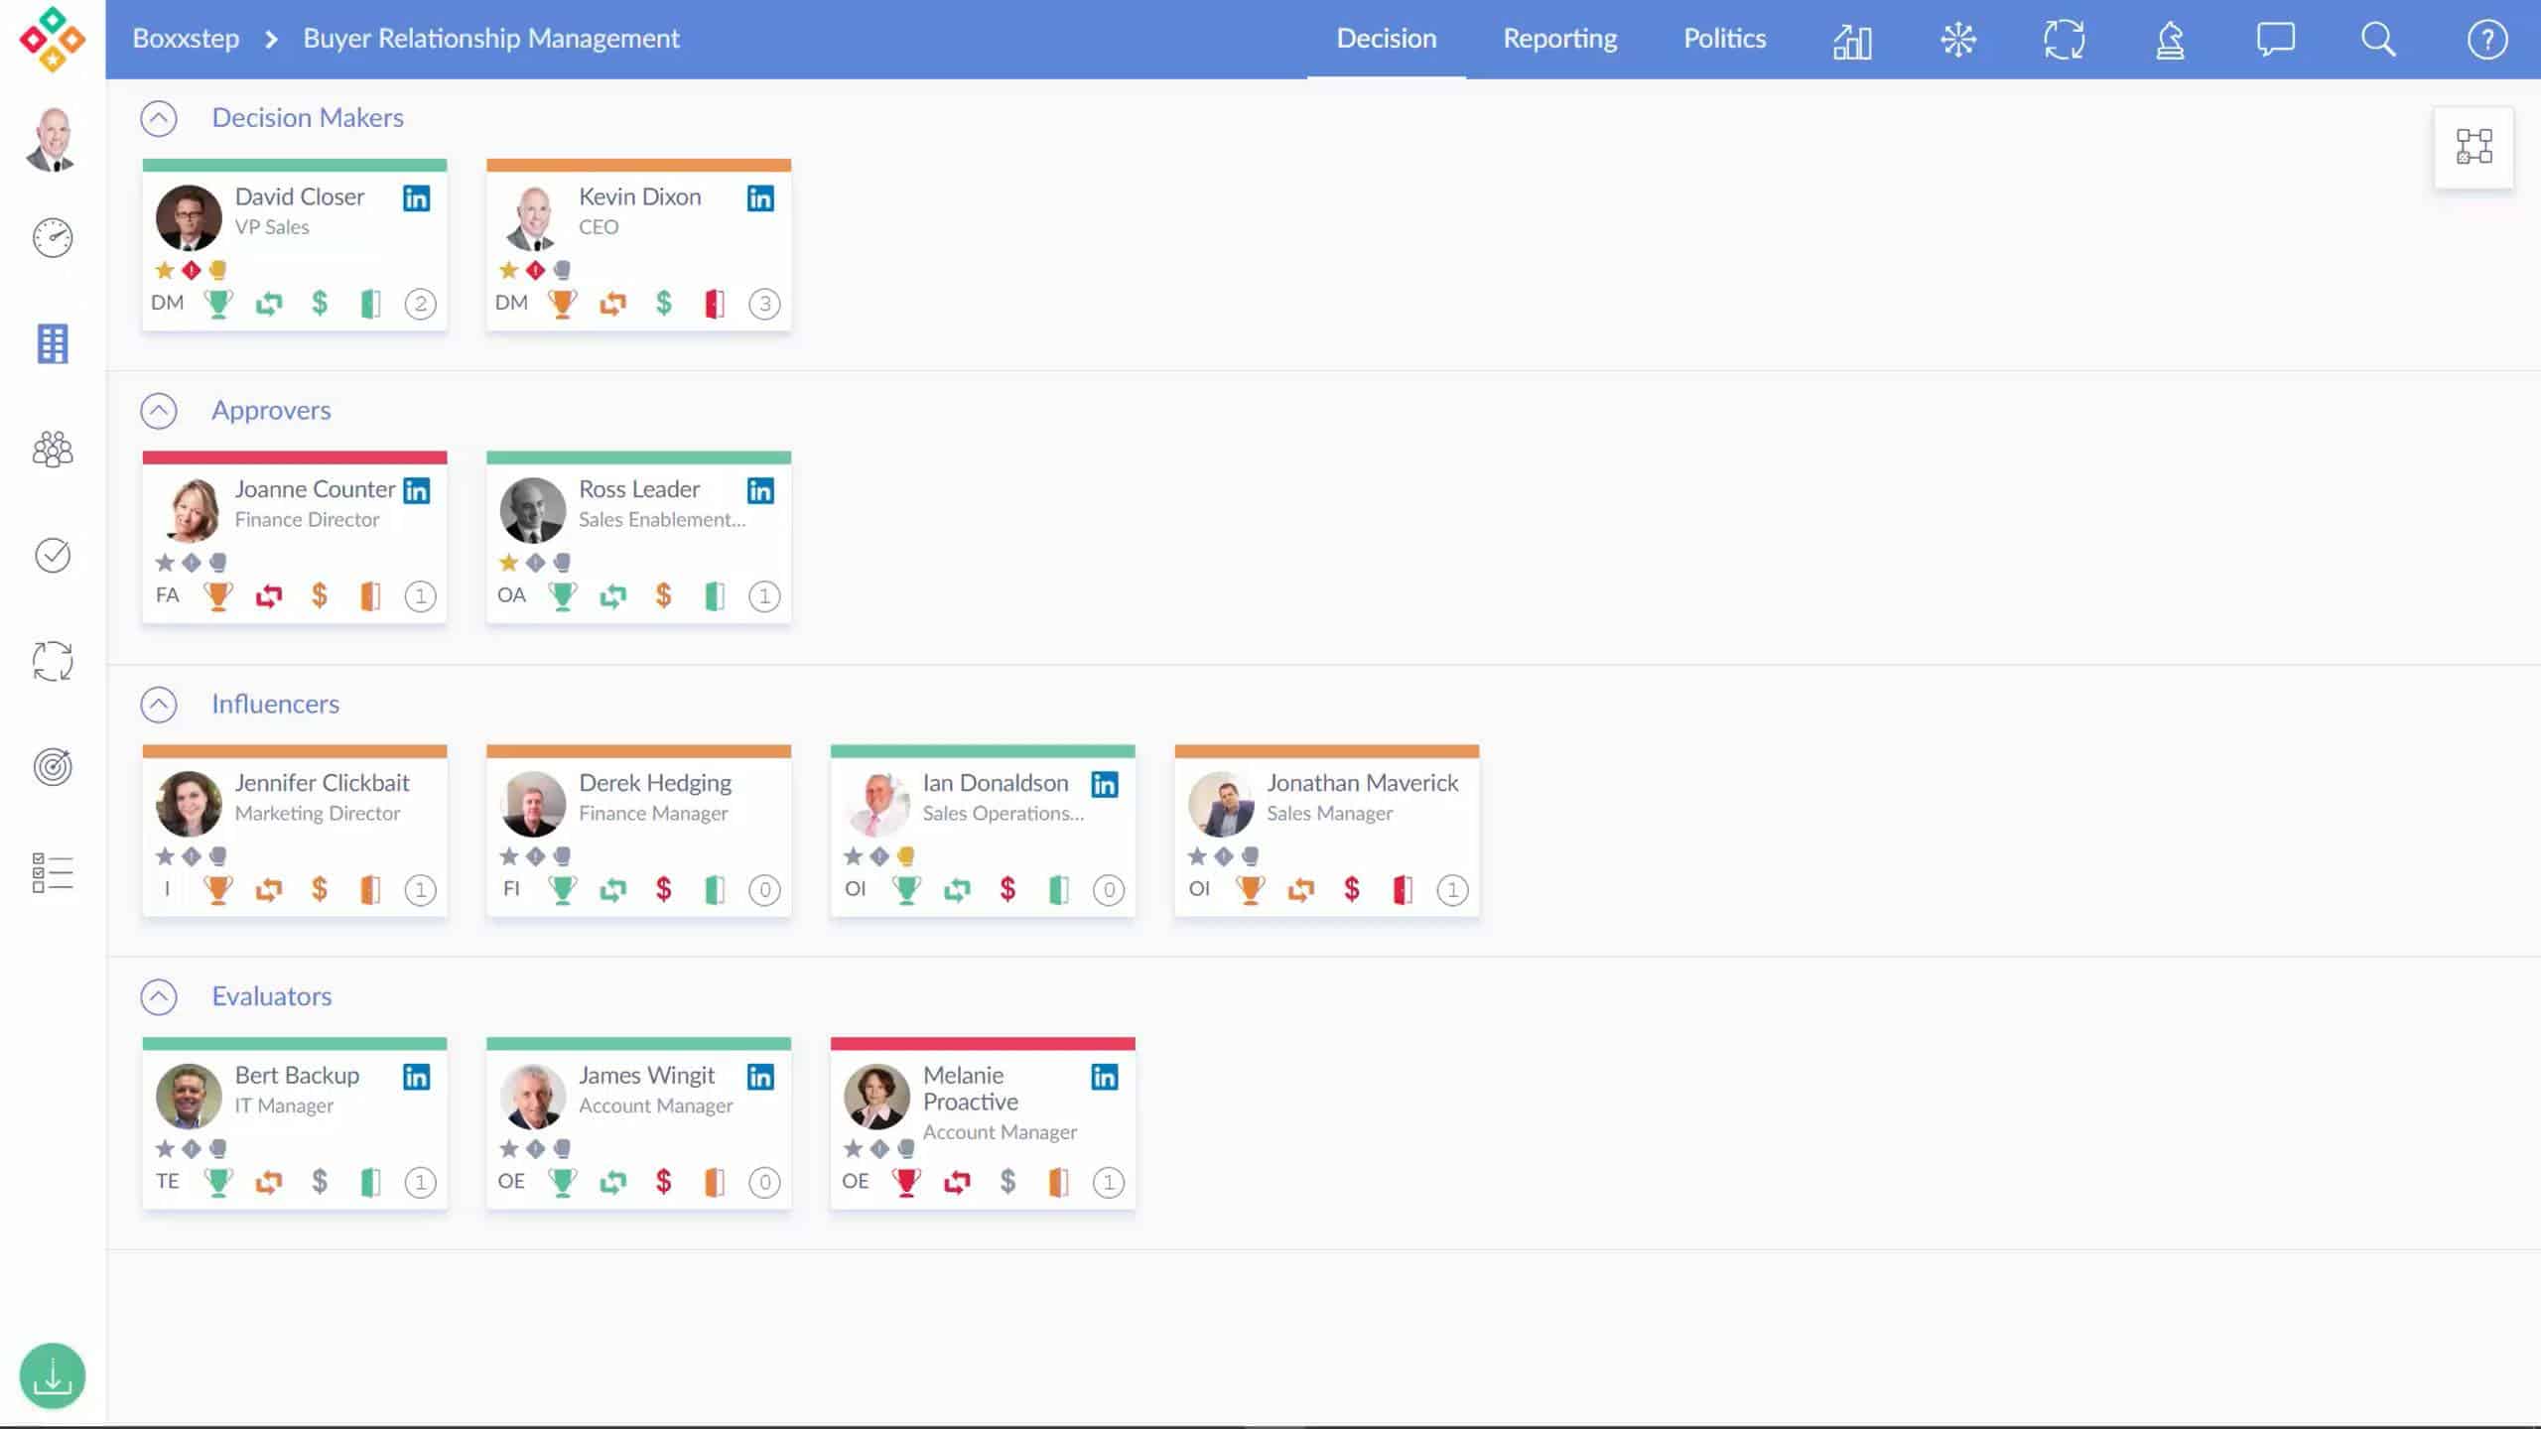
Task: Collapse the Evaluators section
Action: pyautogui.click(x=159, y=996)
